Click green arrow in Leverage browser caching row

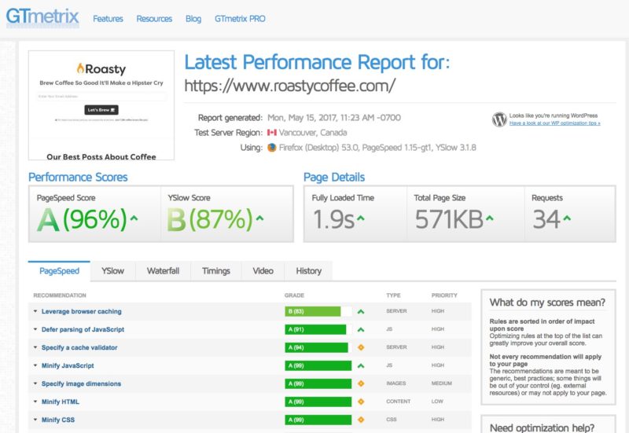[361, 311]
